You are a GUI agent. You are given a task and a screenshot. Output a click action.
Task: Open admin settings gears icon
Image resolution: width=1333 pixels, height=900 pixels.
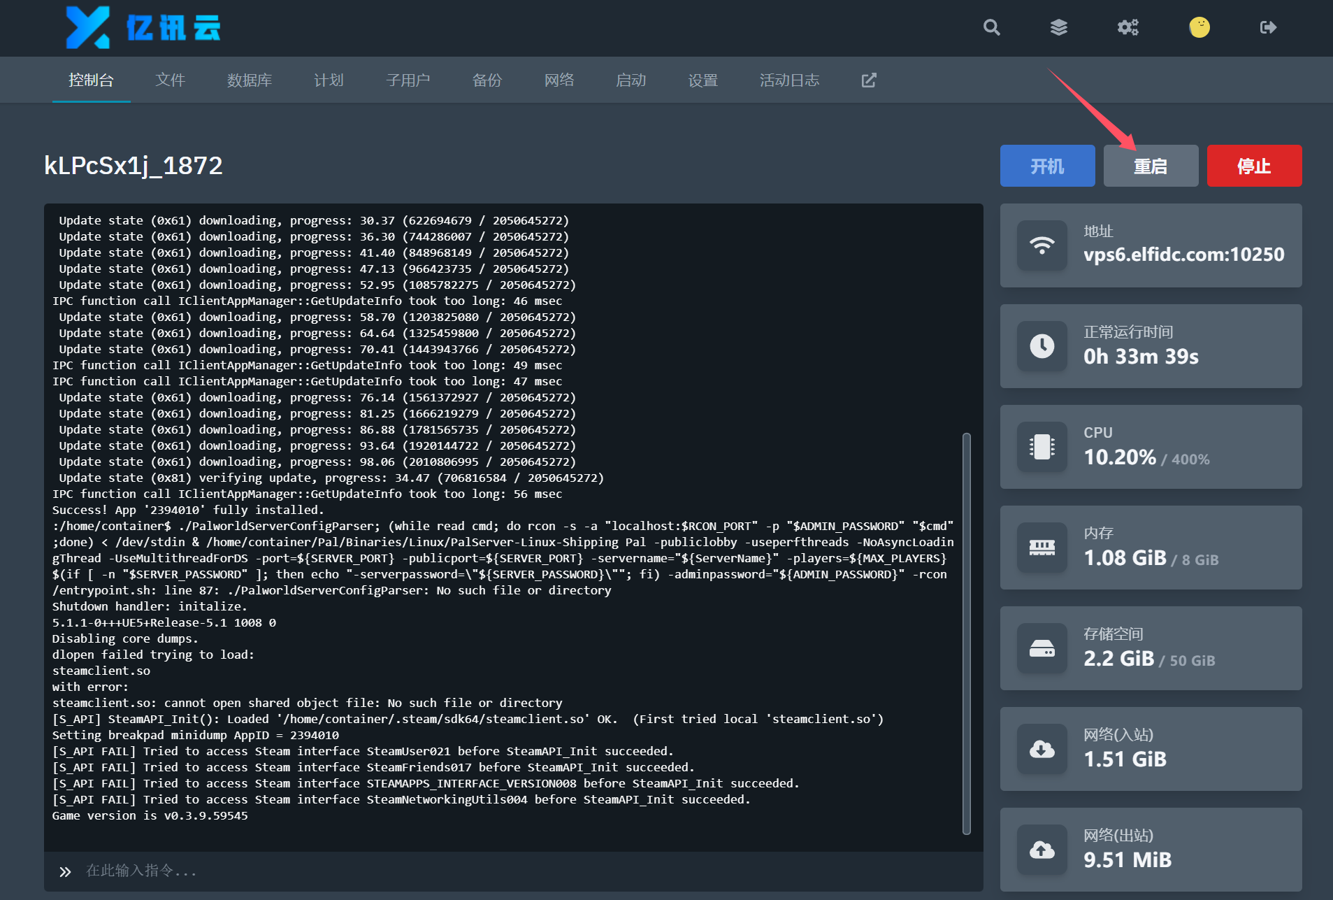1127,27
